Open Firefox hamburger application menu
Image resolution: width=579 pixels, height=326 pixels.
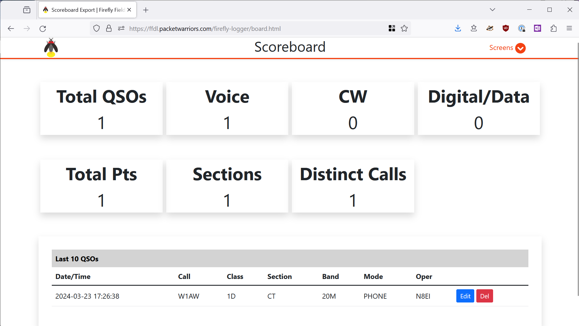569,29
